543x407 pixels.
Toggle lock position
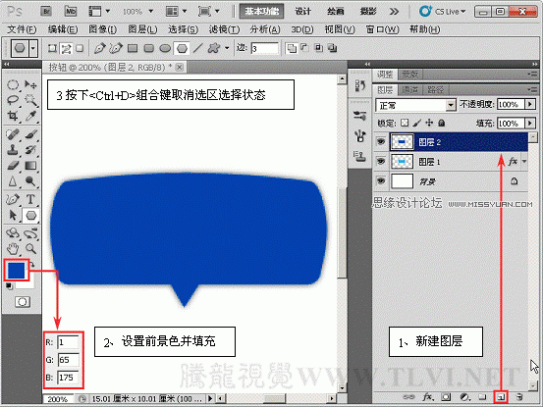[429, 123]
